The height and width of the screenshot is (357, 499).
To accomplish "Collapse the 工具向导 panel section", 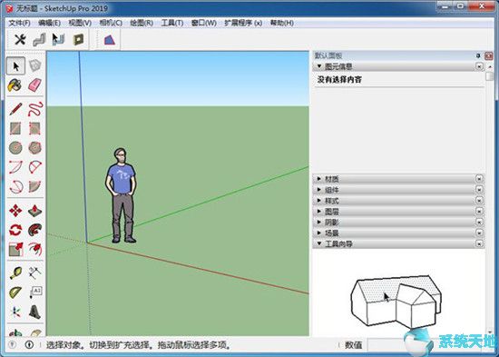I will point(397,243).
